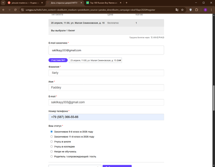
Task: Click the participant E-mail field
Action: pos(106,102)
